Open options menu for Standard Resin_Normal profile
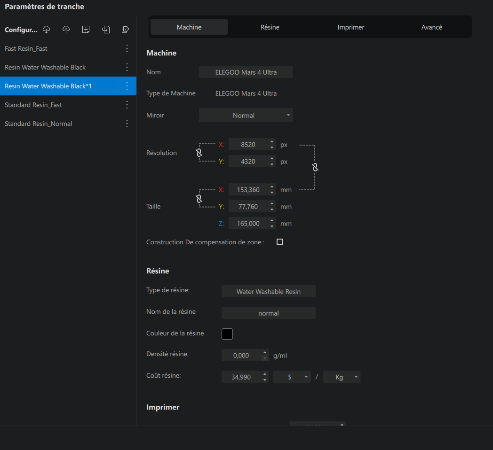Viewport: 493px width, 450px height. coord(127,124)
